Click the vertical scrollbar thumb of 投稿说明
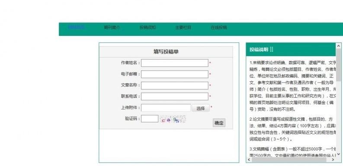The image size is (343, 166). 339,65
